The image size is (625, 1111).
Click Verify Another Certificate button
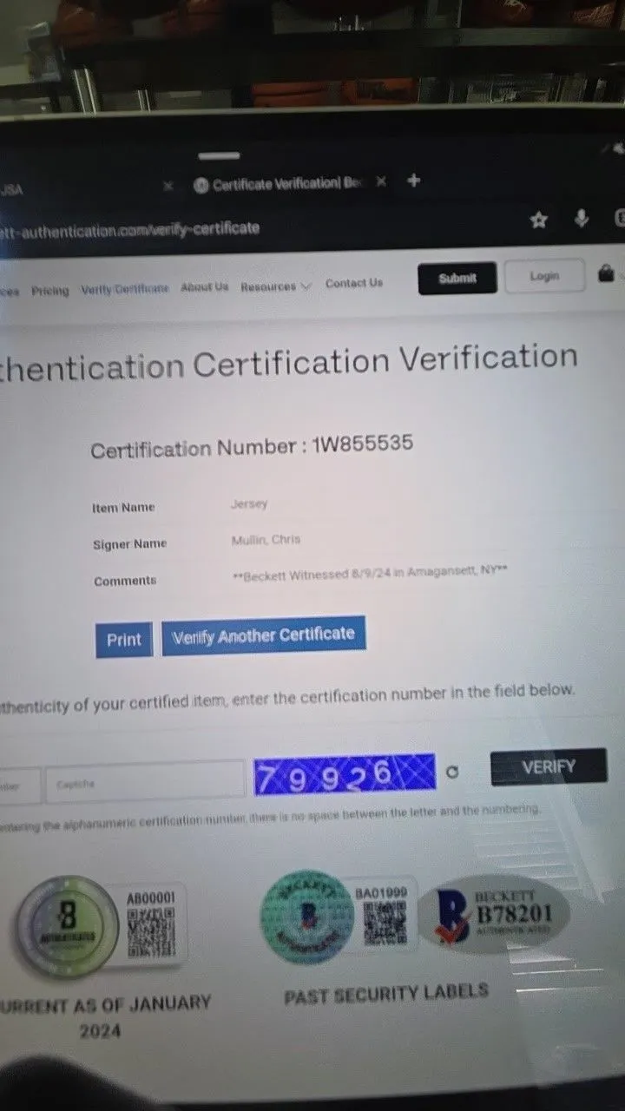pyautogui.click(x=264, y=635)
